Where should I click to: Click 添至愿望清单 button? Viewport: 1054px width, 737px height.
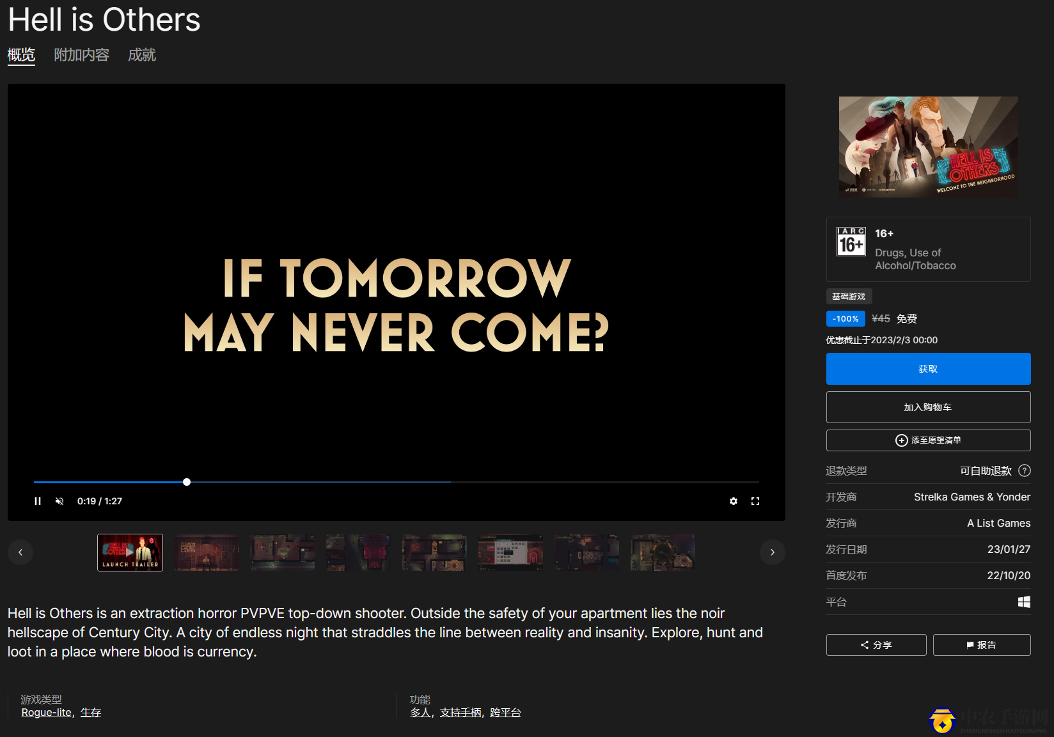(x=928, y=440)
